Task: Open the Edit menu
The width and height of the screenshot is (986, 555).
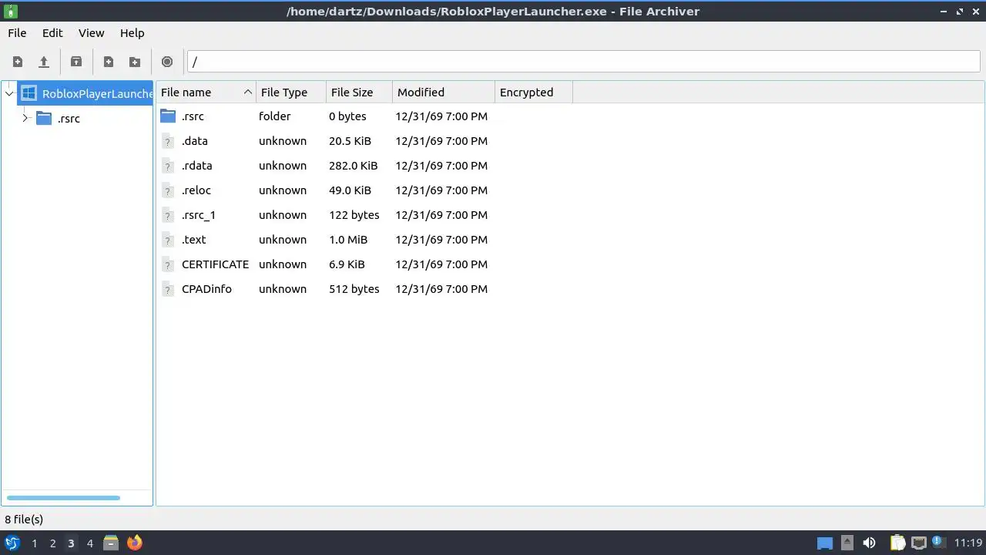Action: click(x=52, y=33)
